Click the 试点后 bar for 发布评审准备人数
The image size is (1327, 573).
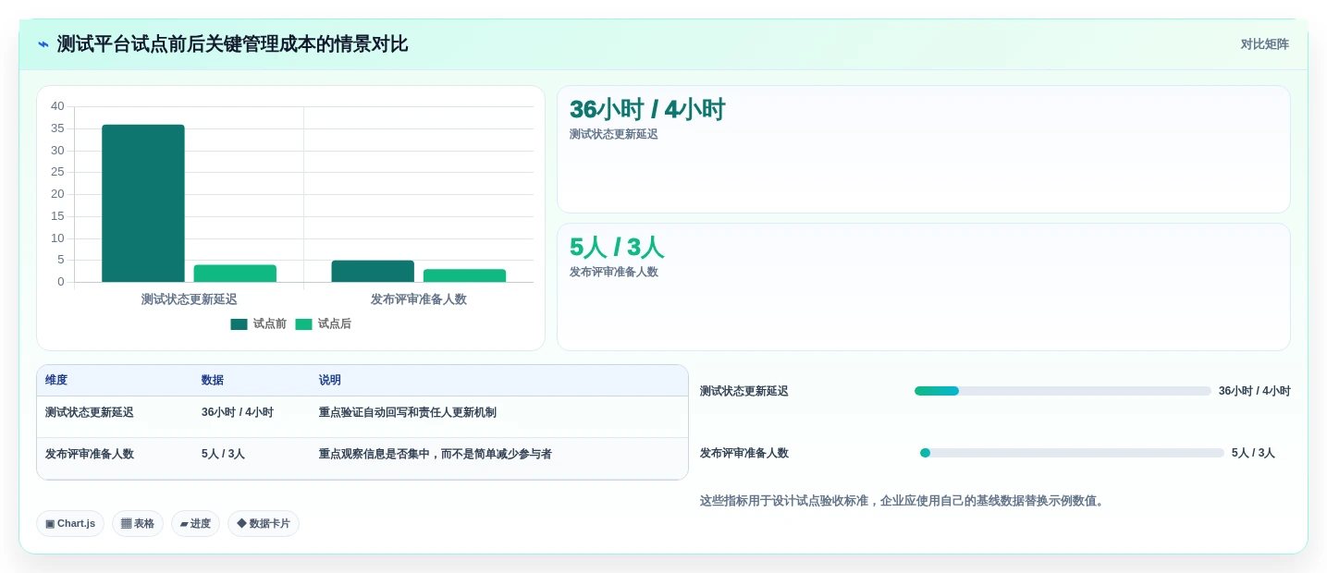[x=464, y=275]
